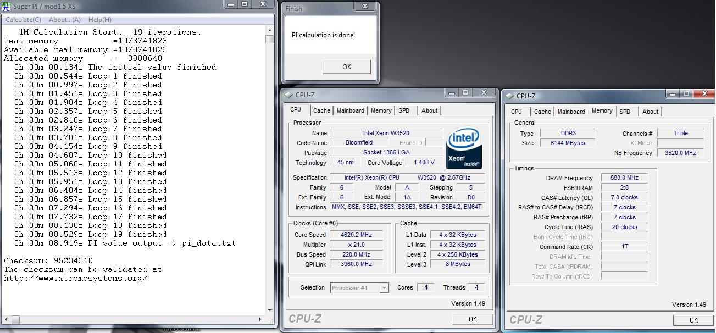Close the Finish dialog

tap(364, 6)
